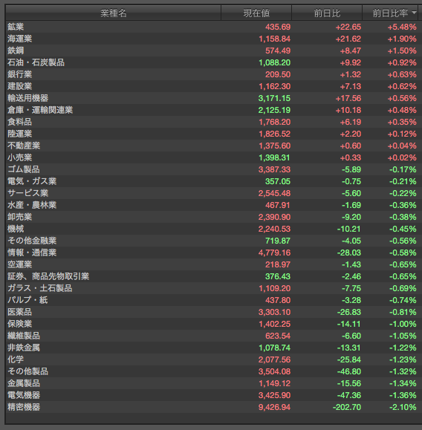Select the percentage -1.00%

coord(403,324)
